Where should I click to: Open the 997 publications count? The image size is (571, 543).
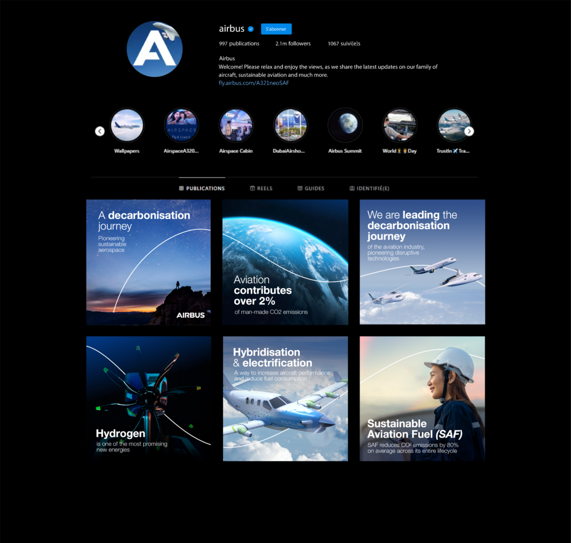tap(239, 43)
